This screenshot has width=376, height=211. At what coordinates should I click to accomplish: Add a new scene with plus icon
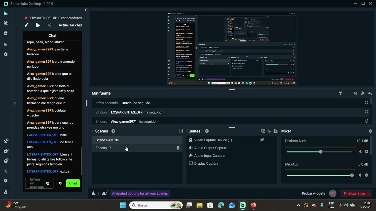click(x=113, y=131)
